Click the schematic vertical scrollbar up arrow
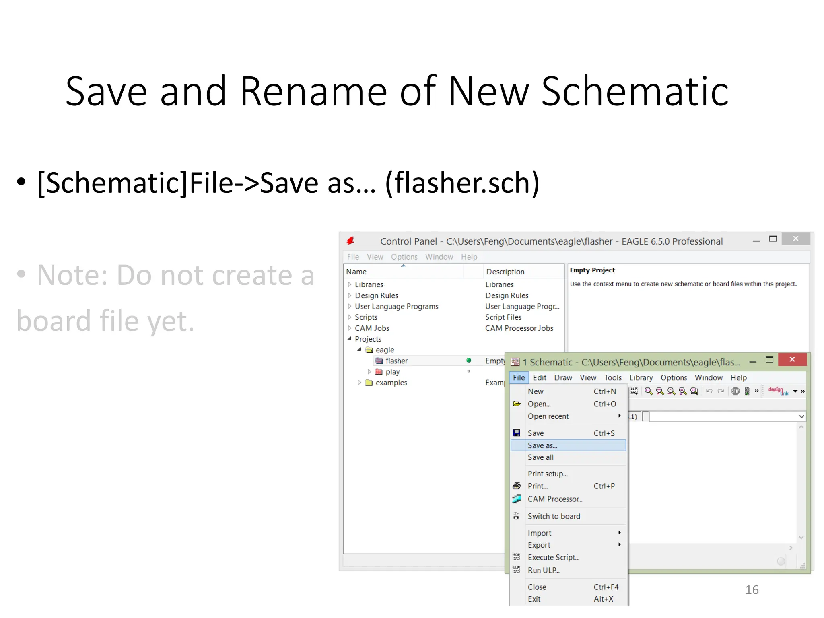 (x=801, y=427)
